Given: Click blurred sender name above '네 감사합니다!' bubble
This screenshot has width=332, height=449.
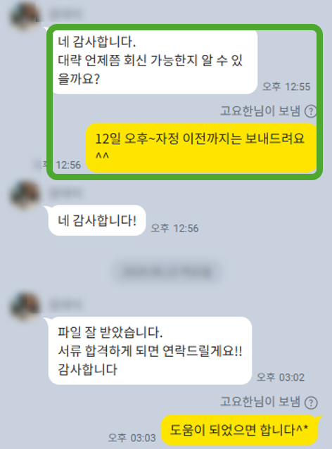Looking at the screenshot, I should tap(66, 194).
